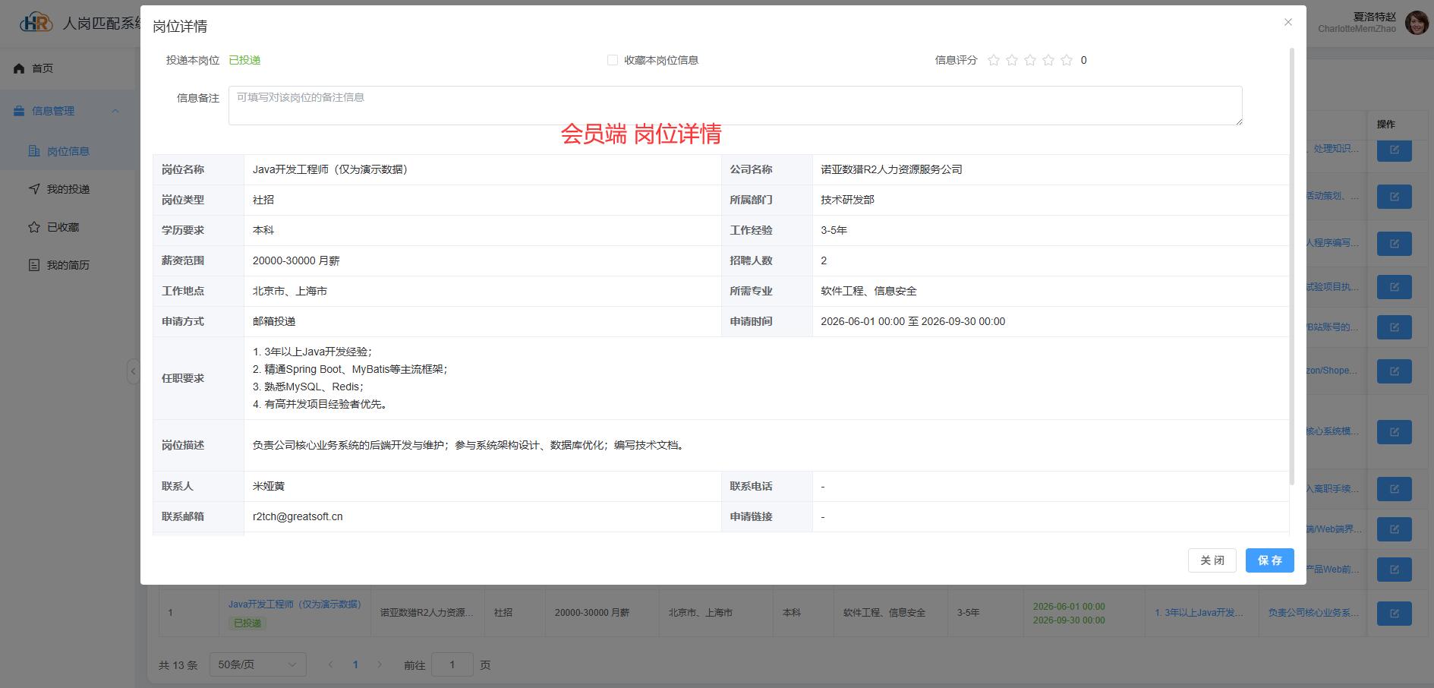
Task: Set 信息评分 to one star
Action: (994, 60)
